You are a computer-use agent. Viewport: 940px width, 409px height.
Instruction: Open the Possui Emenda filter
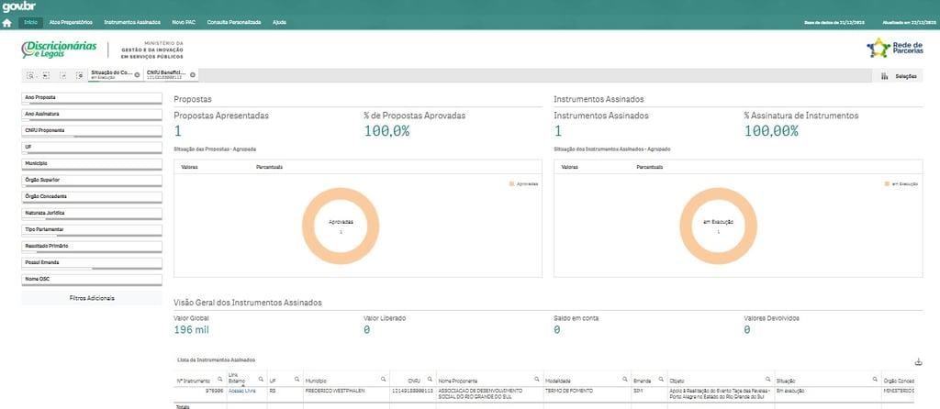(x=92, y=263)
